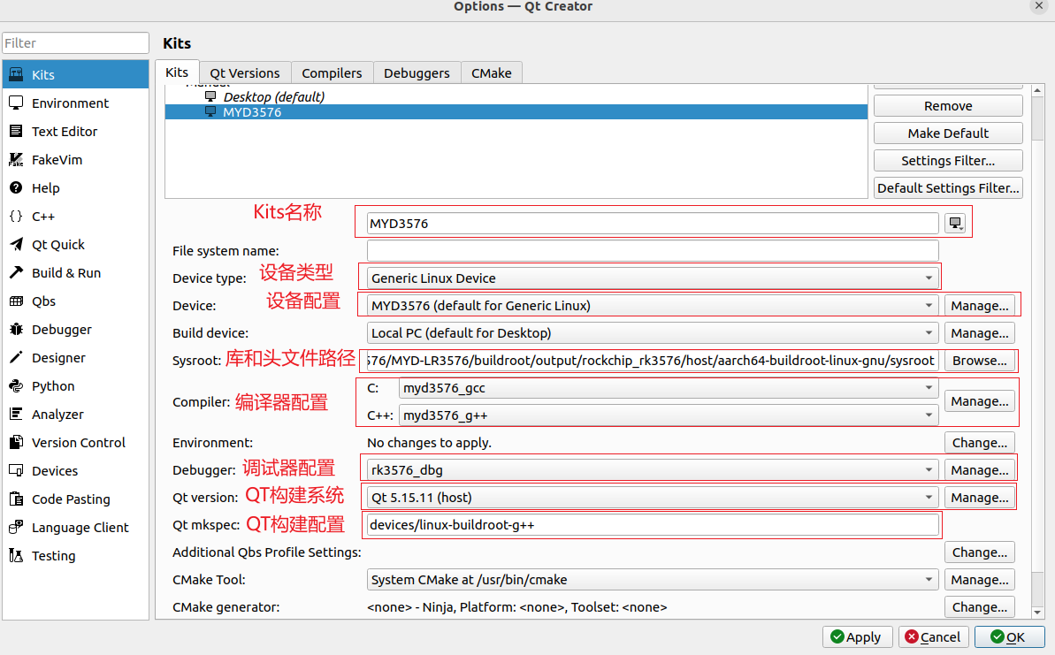The width and height of the screenshot is (1055, 655).
Task: Switch to the Compilers tab
Action: (332, 72)
